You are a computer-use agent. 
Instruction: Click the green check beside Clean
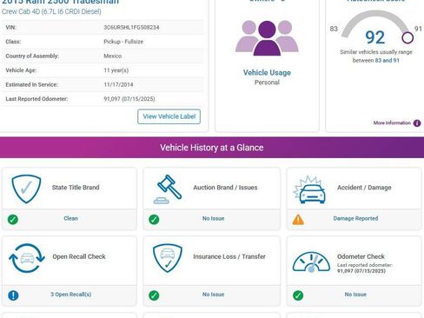[x=13, y=220]
